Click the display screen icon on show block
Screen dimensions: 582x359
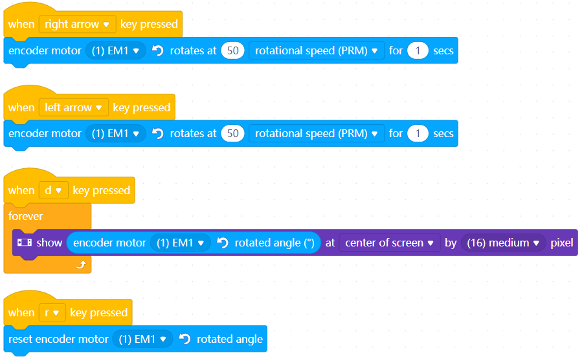click(25, 243)
